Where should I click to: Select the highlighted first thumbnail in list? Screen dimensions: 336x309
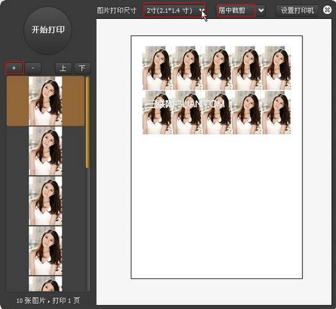point(45,101)
